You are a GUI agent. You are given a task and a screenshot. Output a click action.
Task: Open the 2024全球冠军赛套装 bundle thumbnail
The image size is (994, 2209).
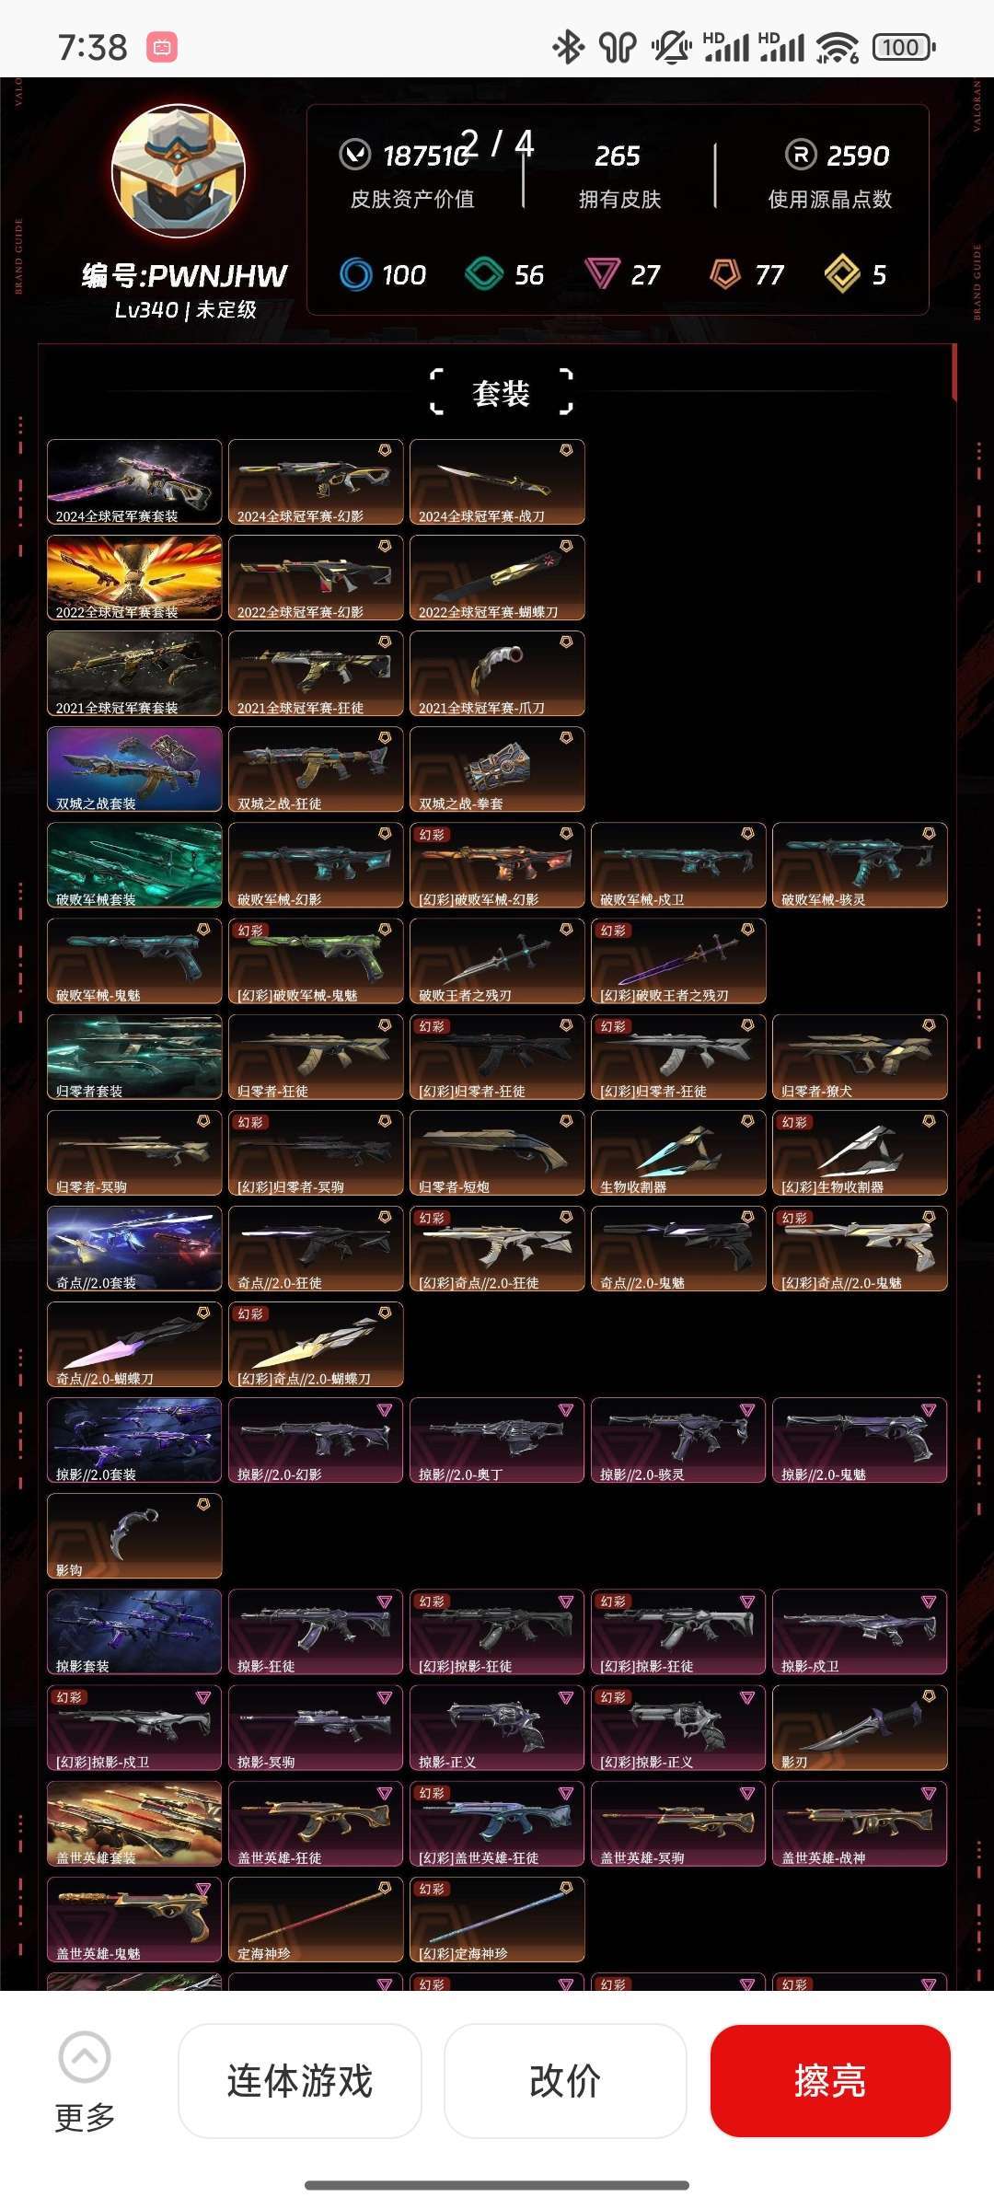pos(134,482)
